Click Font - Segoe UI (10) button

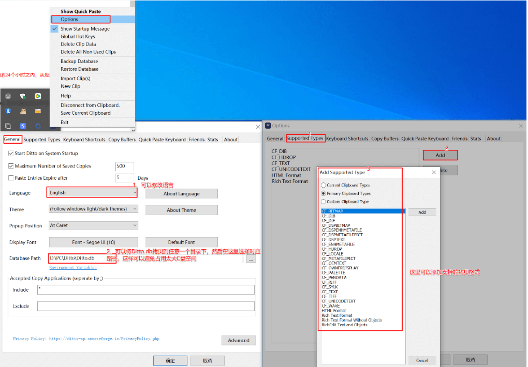pyautogui.click(x=94, y=242)
